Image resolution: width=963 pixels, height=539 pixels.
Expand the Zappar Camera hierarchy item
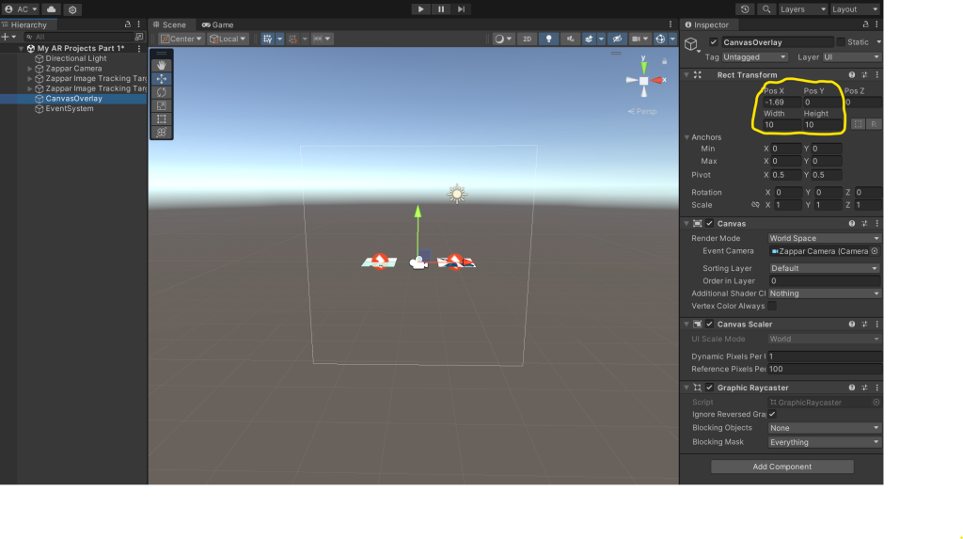30,69
